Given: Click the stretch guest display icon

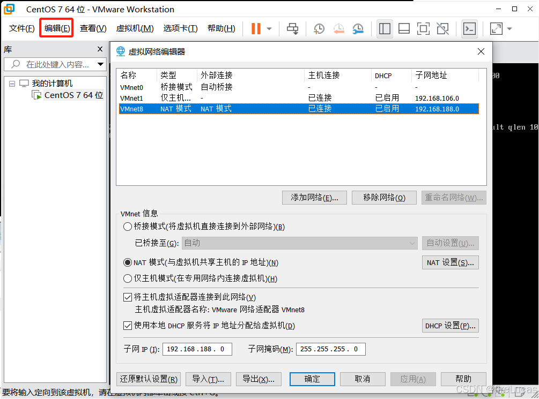Looking at the screenshot, I should (x=497, y=28).
